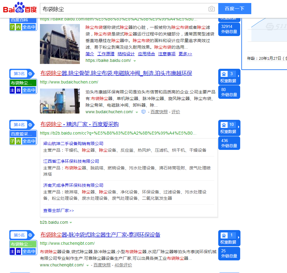
Task: Open 80 外链总量 backlink data
Action: 229,92
